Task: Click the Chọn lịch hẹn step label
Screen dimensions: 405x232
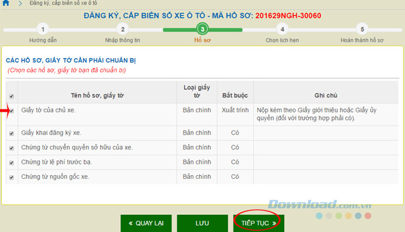Action: 282,40
